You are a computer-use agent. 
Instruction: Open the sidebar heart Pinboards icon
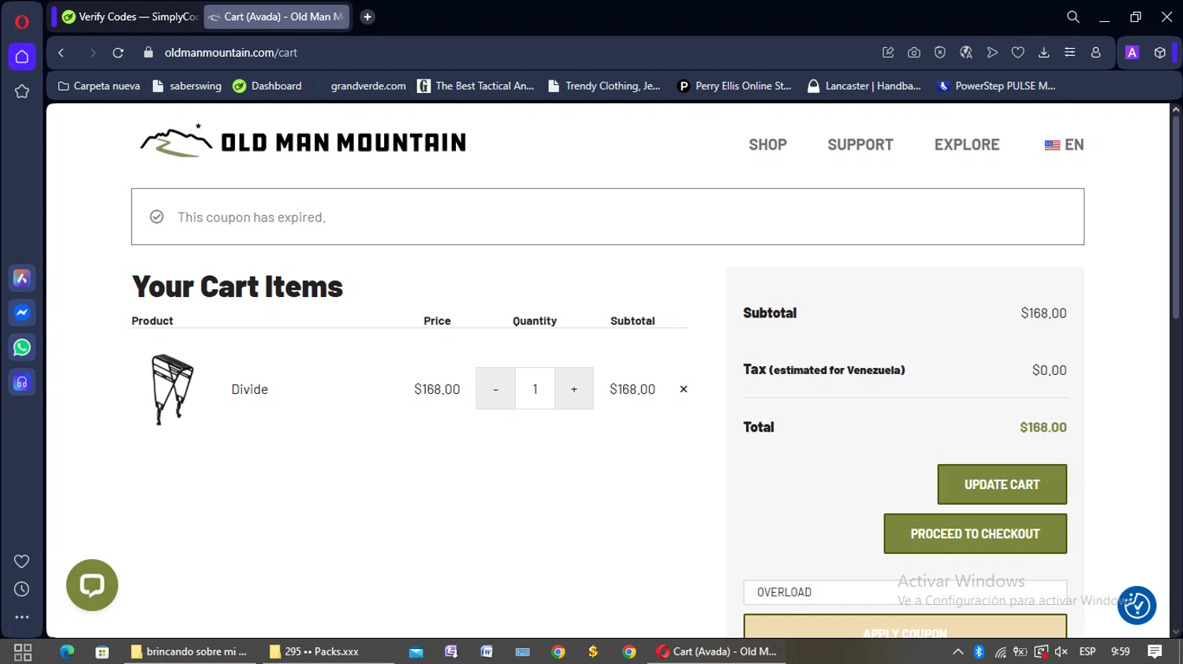22,561
